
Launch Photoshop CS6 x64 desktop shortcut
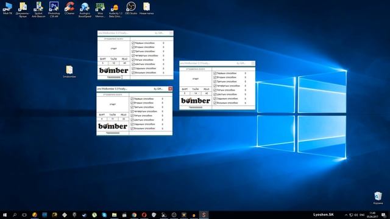tap(54, 10)
